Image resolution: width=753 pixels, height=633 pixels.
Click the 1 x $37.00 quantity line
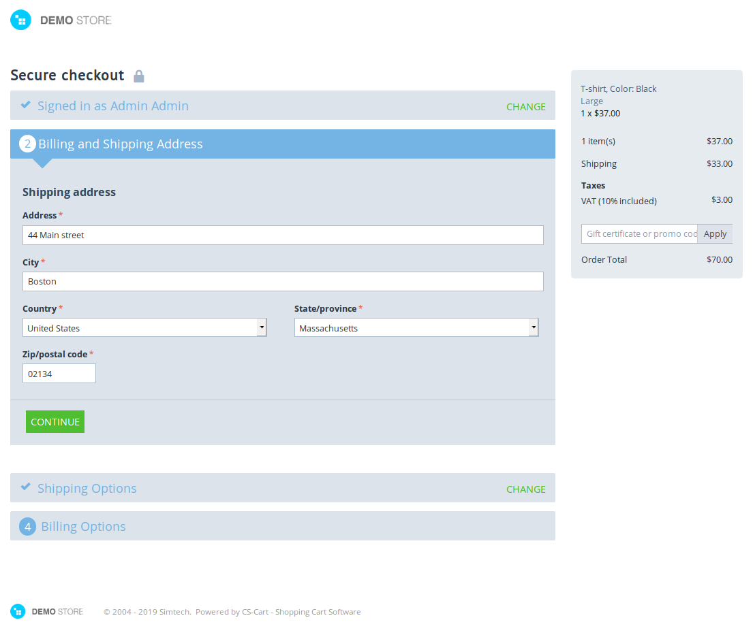600,113
